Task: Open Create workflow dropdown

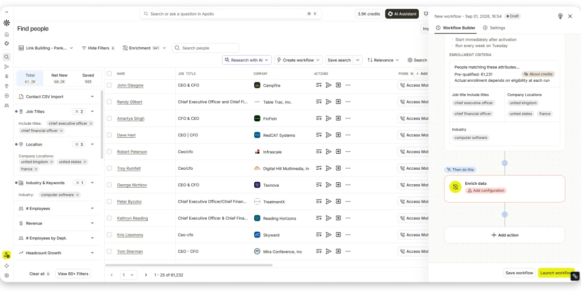Action: [x=298, y=60]
